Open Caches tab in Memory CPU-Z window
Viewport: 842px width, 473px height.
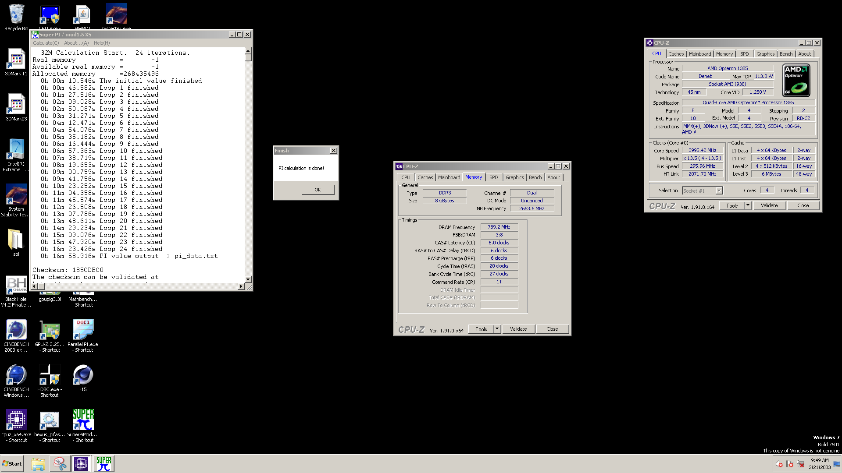(x=425, y=177)
